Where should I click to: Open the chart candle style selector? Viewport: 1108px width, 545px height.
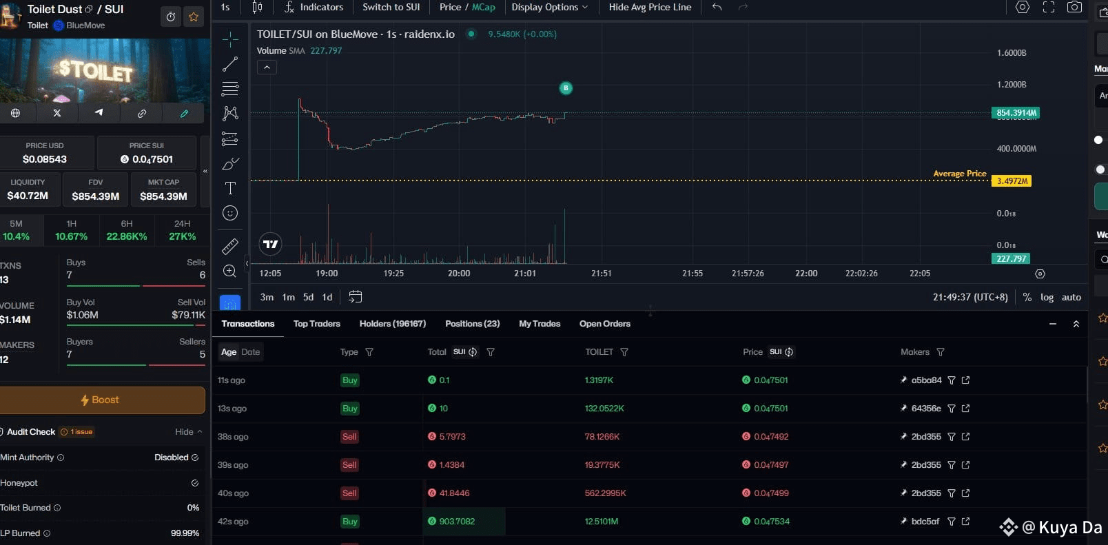point(257,7)
